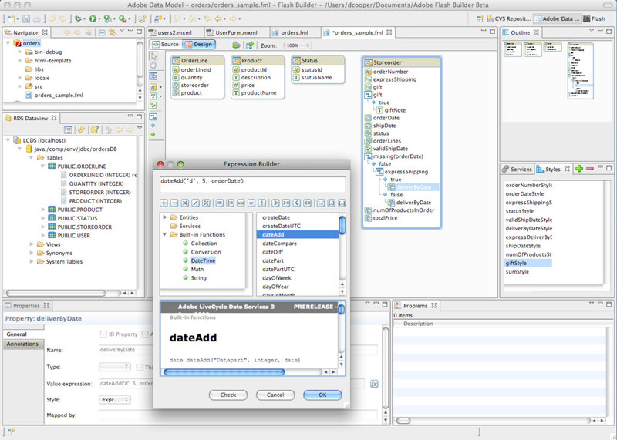The image size is (617, 440).
Task: Toggle the ID Property checkbox
Action: coord(103,334)
